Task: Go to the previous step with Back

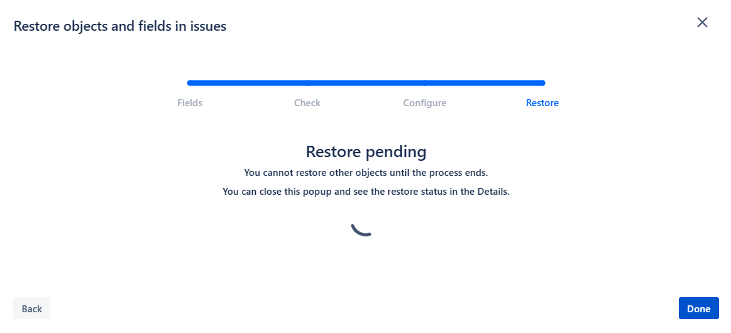Action: [x=31, y=308]
